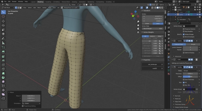Open the Mesh menu
Screen dimensions: 202x111
39,8
